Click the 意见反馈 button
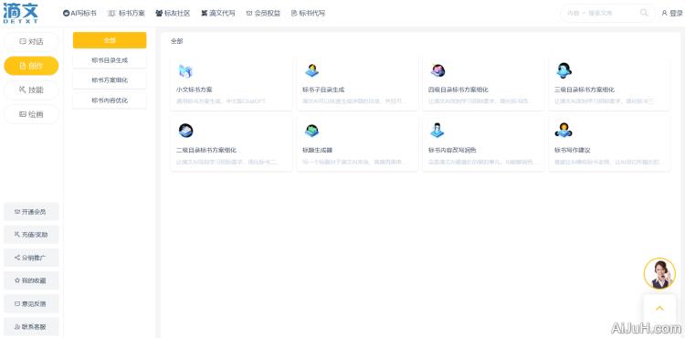 (x=31, y=303)
